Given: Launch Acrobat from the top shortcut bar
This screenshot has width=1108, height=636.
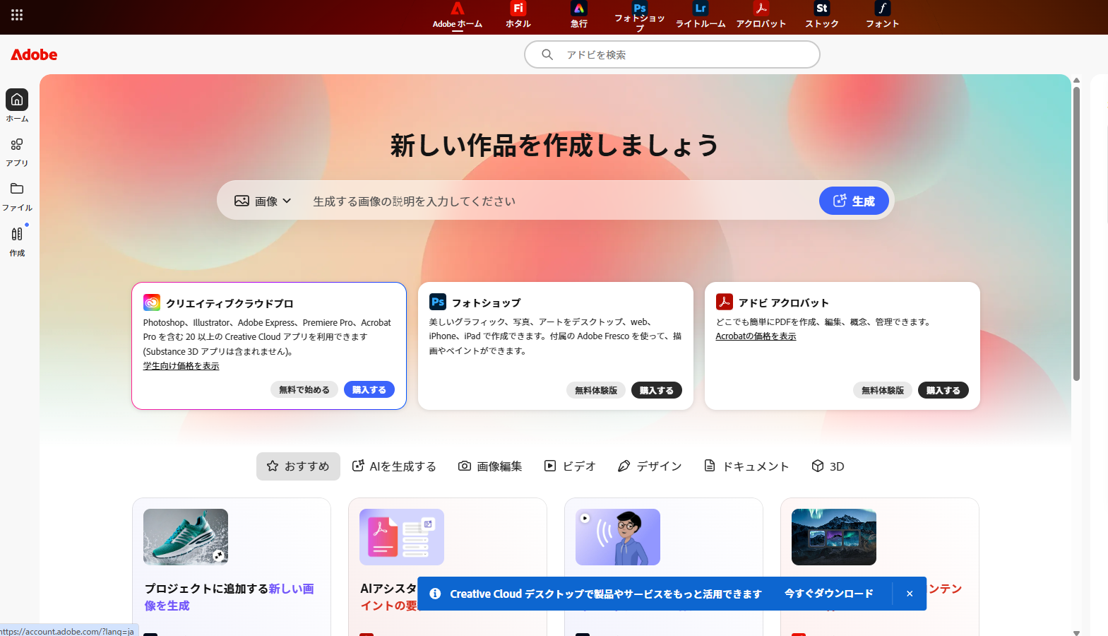Looking at the screenshot, I should pos(761,10).
